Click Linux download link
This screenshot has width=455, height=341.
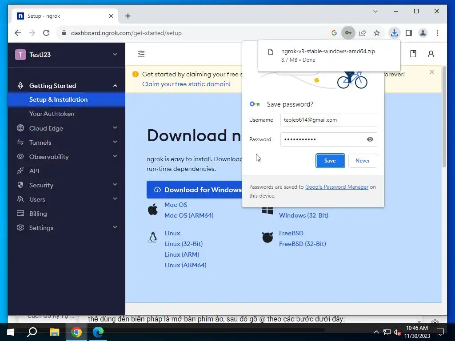(172, 233)
